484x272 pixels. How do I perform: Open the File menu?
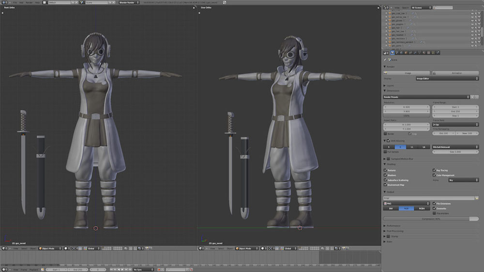(15, 2)
